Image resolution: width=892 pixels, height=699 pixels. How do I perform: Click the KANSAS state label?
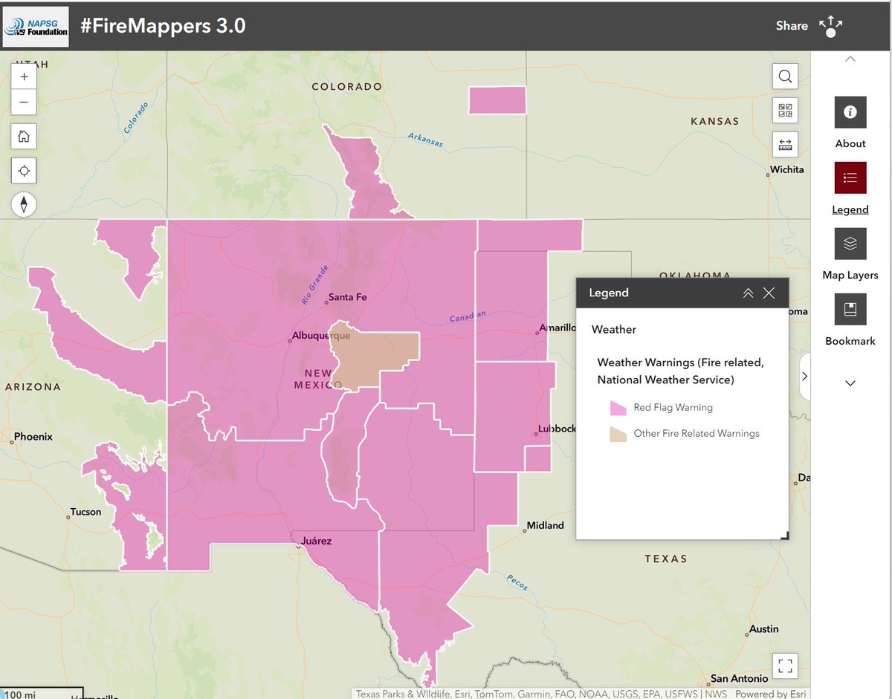click(715, 121)
